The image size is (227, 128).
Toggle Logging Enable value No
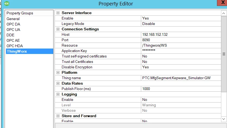tap(181, 100)
